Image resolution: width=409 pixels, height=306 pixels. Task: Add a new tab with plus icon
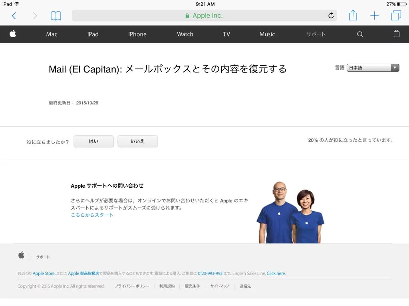click(x=374, y=16)
